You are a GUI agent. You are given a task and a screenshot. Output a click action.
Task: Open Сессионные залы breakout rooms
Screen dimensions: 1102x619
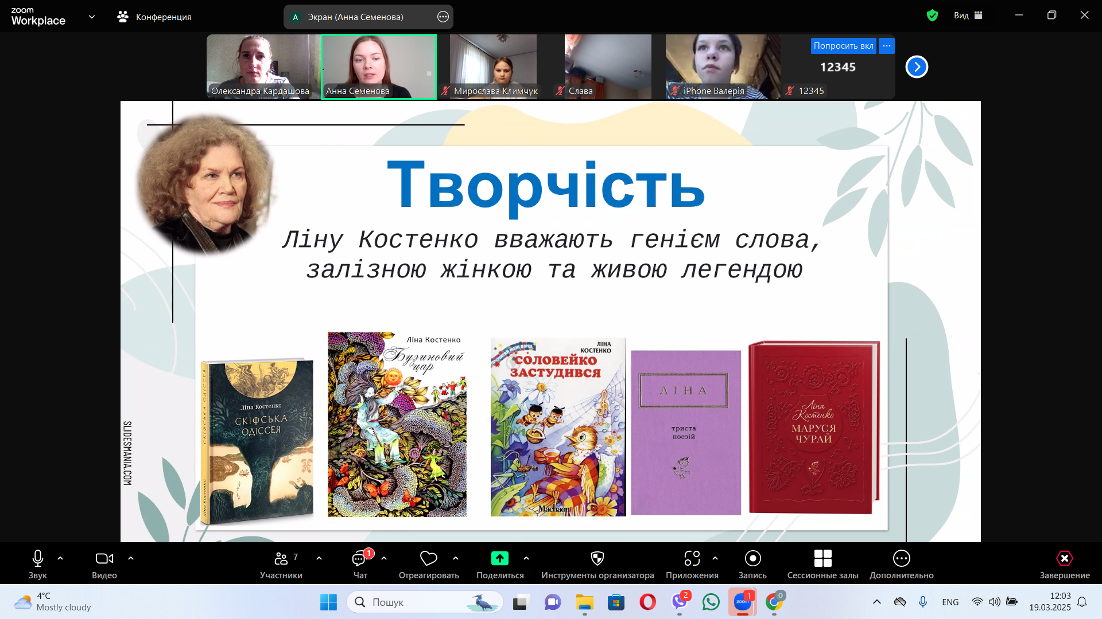(x=823, y=565)
